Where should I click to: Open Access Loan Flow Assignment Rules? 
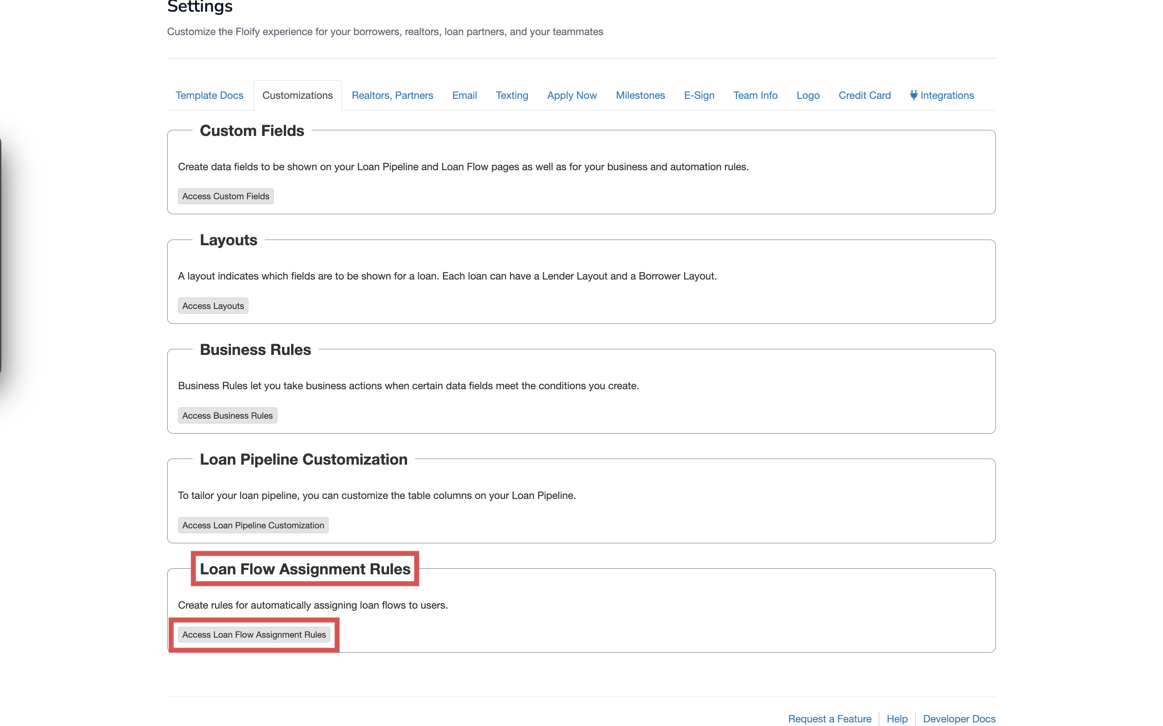254,634
